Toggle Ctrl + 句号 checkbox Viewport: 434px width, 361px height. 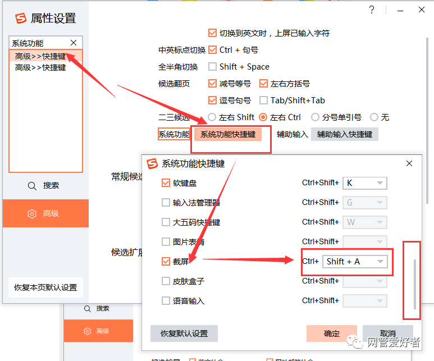(x=212, y=50)
